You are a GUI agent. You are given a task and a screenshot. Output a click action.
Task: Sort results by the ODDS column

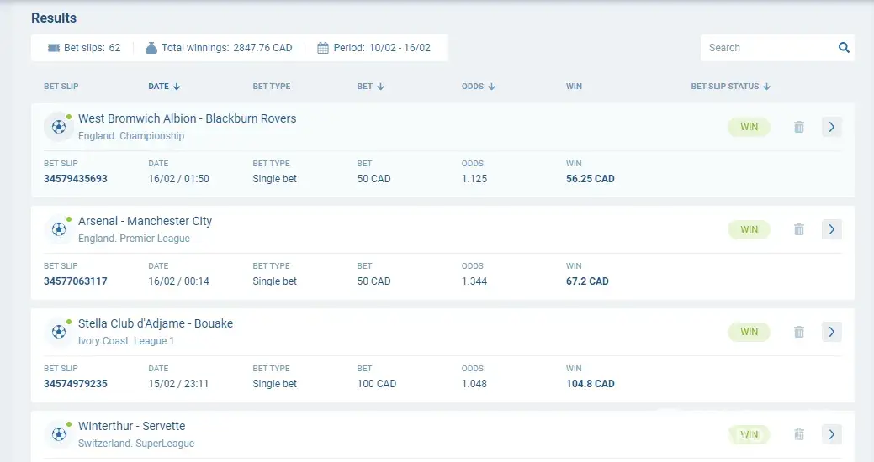point(478,87)
